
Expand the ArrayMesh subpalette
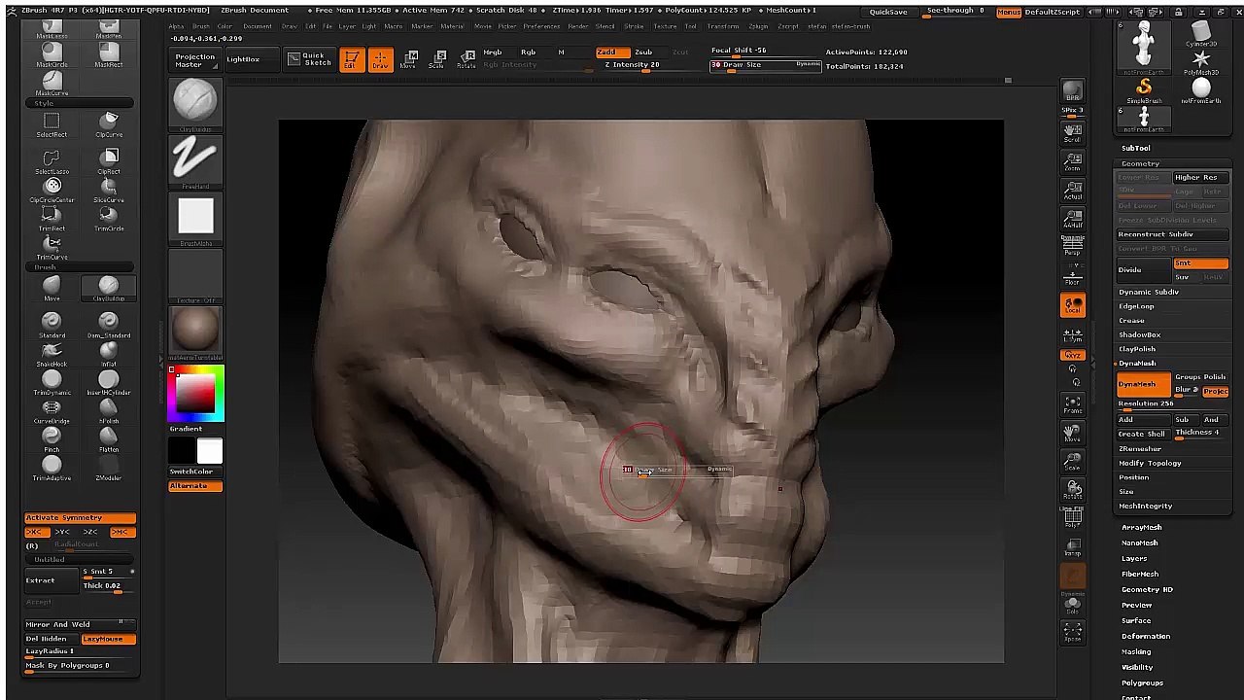click(1141, 527)
